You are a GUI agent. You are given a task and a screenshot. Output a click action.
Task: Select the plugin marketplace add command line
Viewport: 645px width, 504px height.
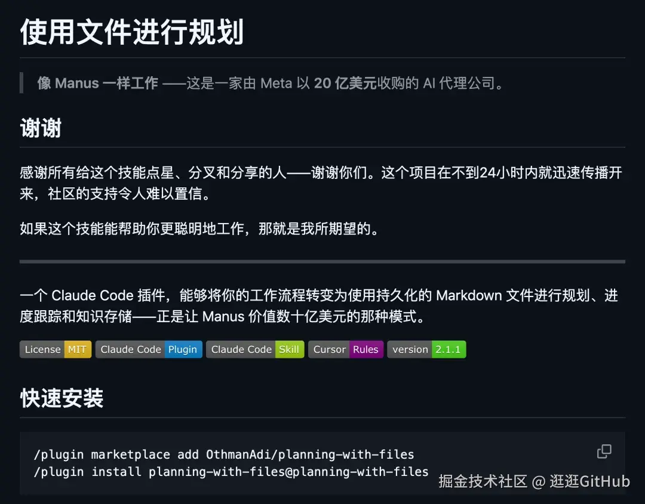coord(223,454)
